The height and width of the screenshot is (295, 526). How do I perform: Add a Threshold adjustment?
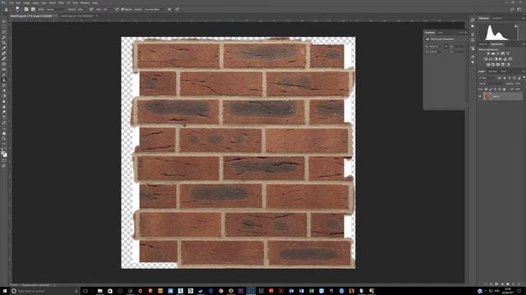pos(498,65)
